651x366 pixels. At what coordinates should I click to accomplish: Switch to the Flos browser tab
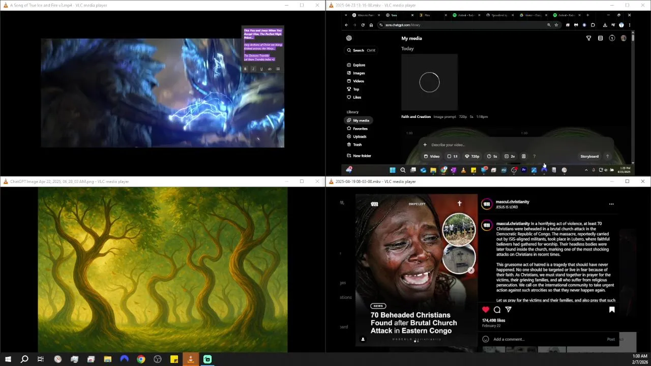[432, 15]
